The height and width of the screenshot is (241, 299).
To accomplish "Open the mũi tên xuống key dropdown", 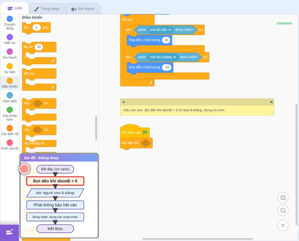I will 163,57.
